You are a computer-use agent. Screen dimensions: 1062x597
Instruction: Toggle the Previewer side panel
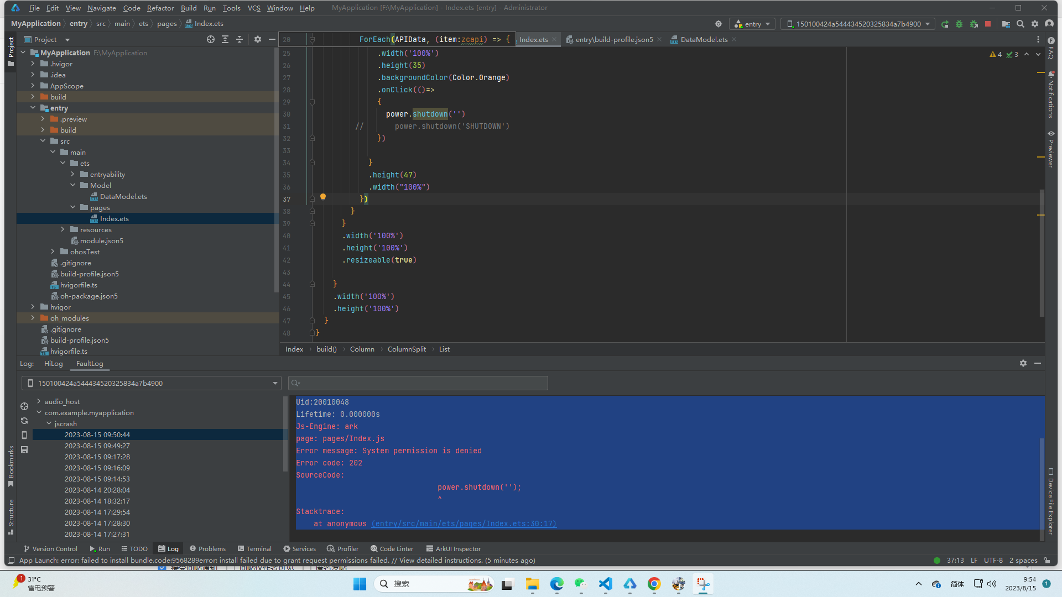1051,149
